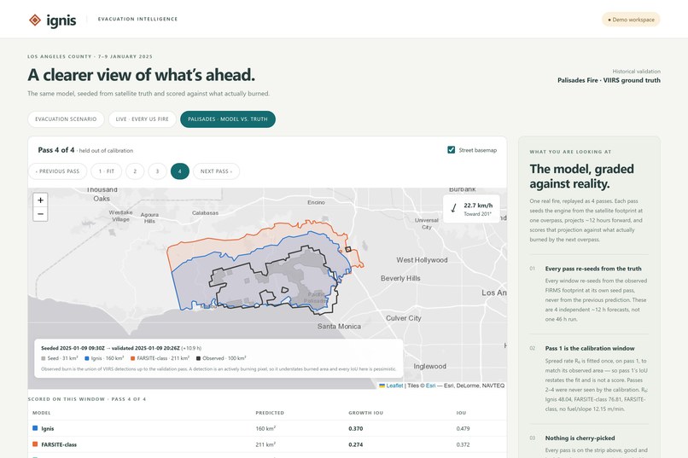Screen dimensions: 688x458
Task: Click the ignis diamond logo icon
Action: click(35, 20)
